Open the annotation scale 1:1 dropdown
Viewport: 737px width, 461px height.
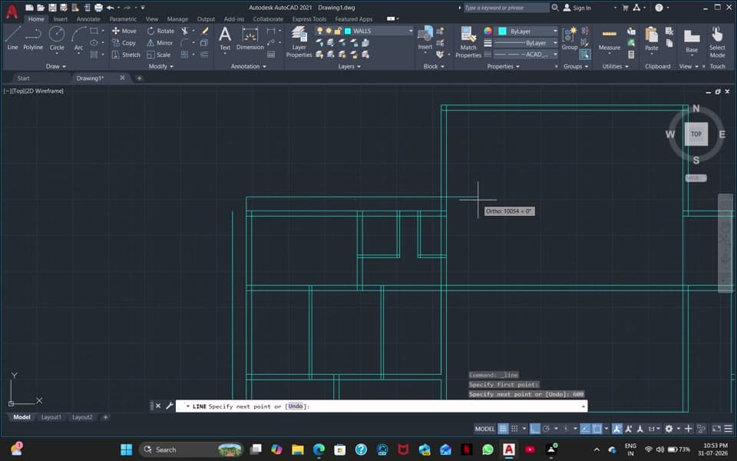coord(654,429)
